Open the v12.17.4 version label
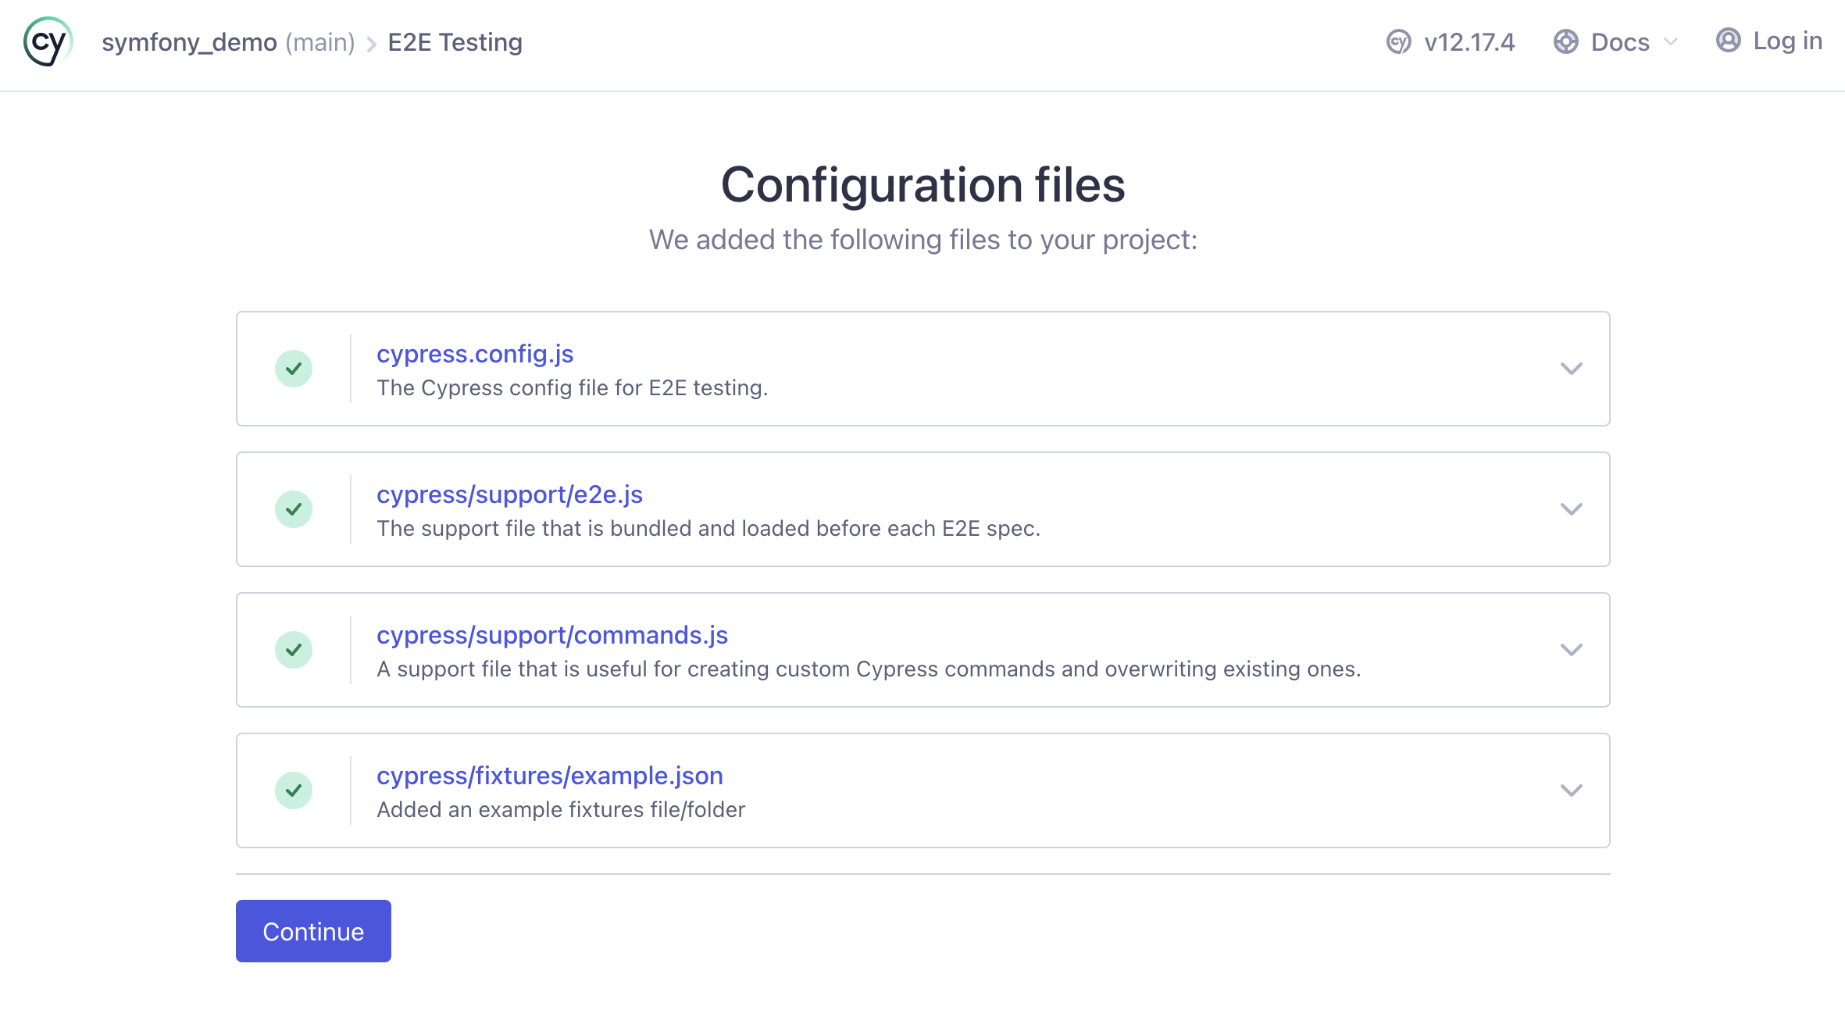 [1469, 42]
